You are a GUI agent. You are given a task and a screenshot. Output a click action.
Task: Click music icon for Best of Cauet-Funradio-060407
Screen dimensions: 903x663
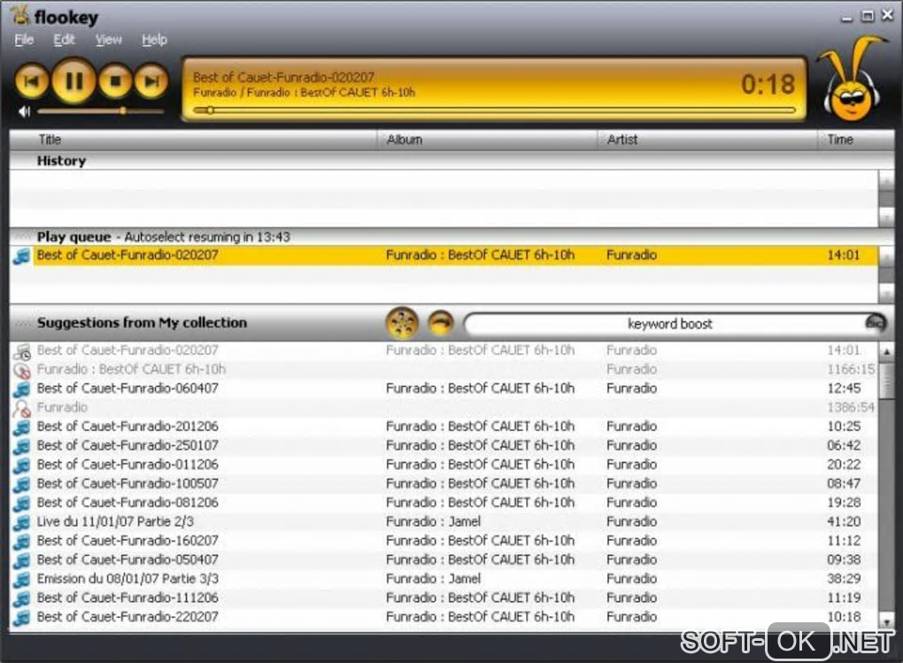click(x=22, y=389)
